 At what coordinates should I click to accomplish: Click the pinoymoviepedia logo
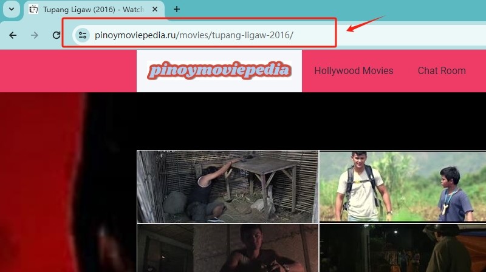coord(219,71)
